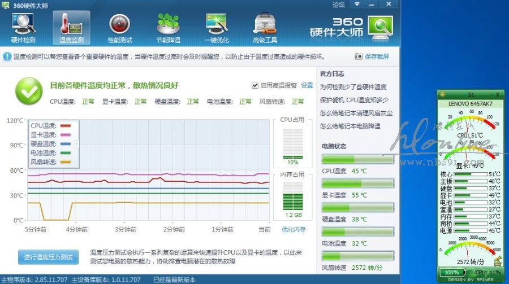Click the CPU占用 usage meter
509x284 pixels.
point(293,143)
